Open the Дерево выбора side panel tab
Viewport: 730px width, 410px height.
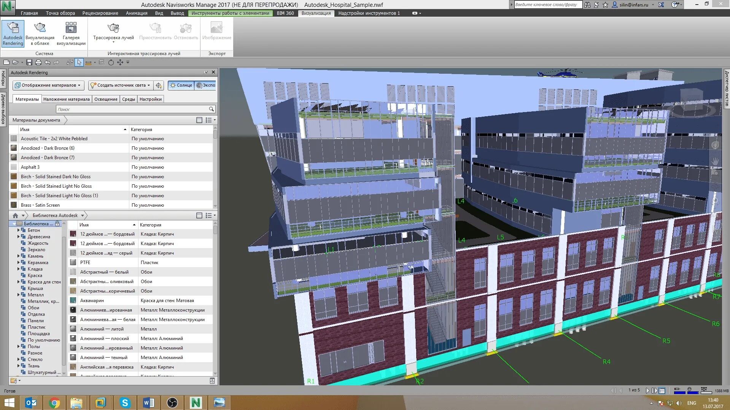tap(3, 109)
